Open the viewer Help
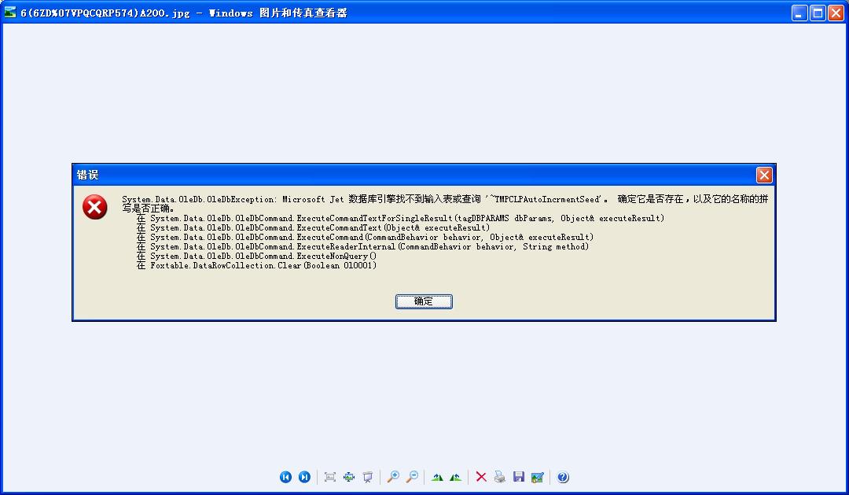The image size is (849, 495). (x=563, y=477)
